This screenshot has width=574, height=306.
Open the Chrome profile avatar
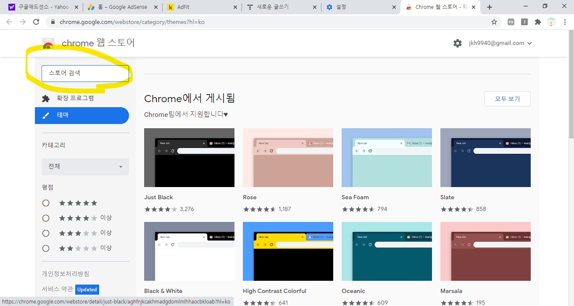(551, 22)
